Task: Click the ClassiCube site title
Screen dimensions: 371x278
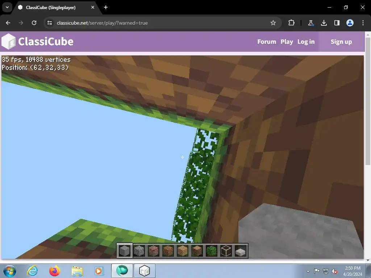Action: 46,41
